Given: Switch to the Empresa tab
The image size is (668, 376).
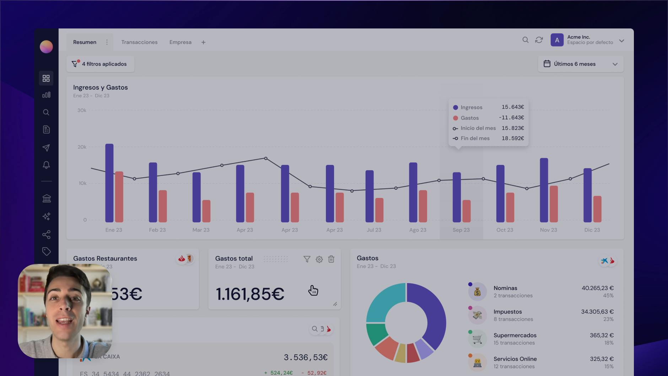Looking at the screenshot, I should coord(181,42).
